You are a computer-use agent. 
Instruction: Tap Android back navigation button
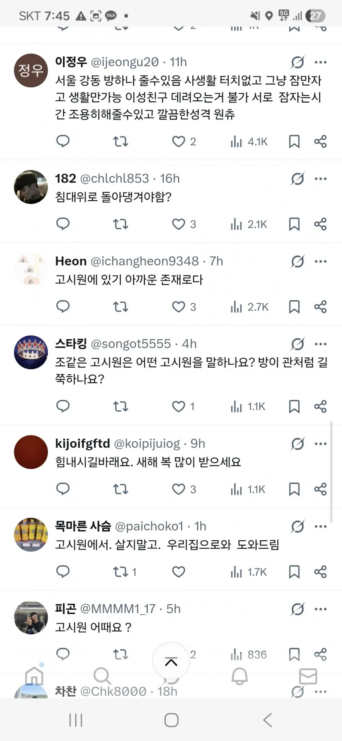268,720
